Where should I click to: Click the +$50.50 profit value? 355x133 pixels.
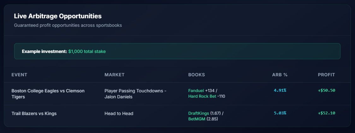coord(327,90)
